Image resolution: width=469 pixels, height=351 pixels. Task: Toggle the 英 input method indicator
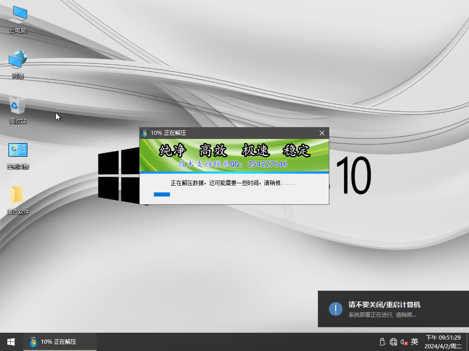tap(414, 342)
